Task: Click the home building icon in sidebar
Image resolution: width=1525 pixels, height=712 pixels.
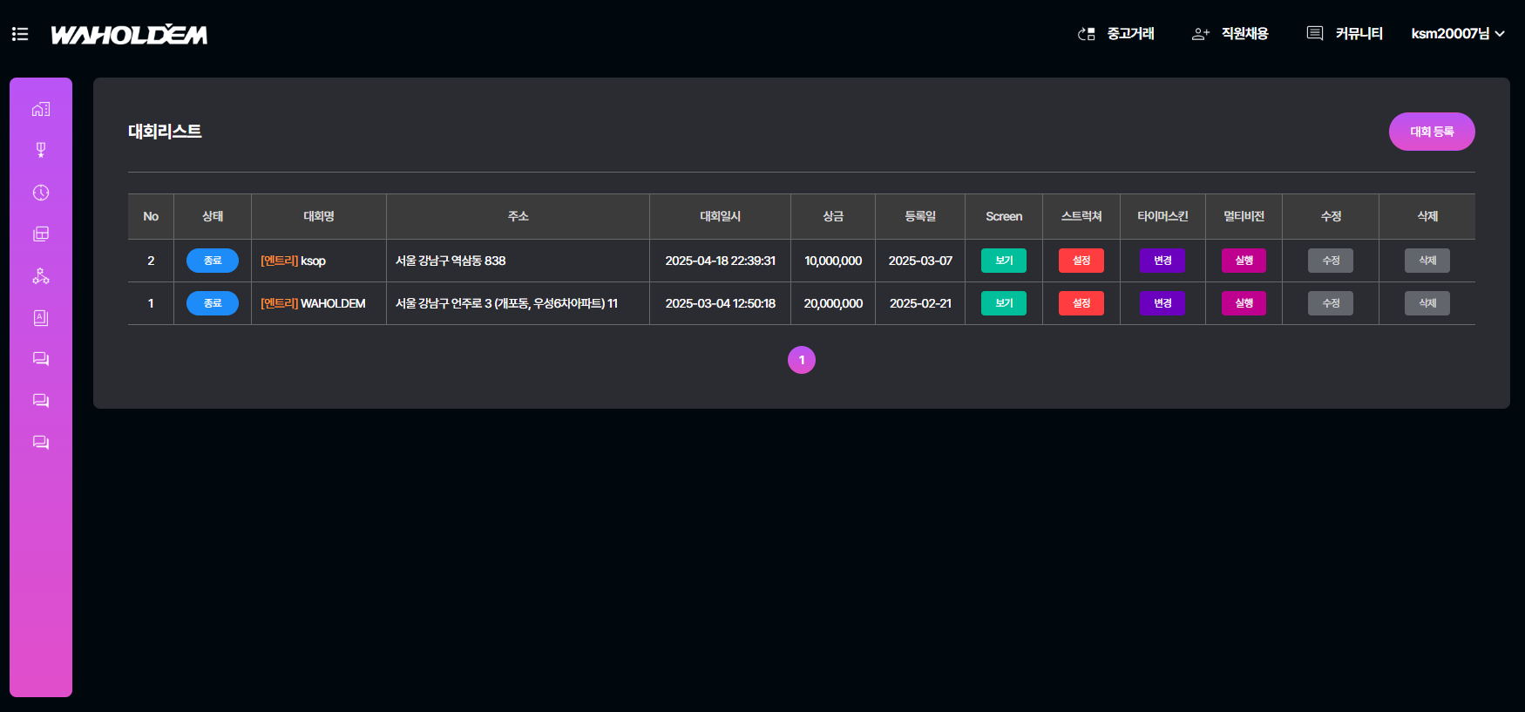Action: [x=41, y=109]
